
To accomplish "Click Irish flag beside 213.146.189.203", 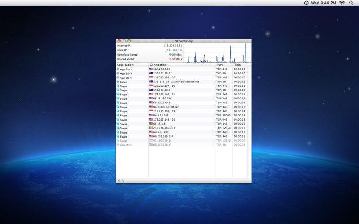I will point(151,128).
